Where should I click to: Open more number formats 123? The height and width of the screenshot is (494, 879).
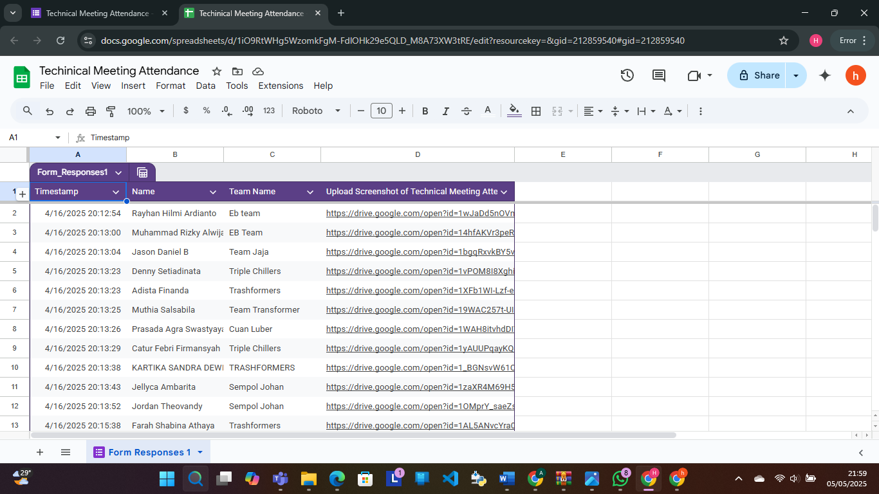(269, 111)
